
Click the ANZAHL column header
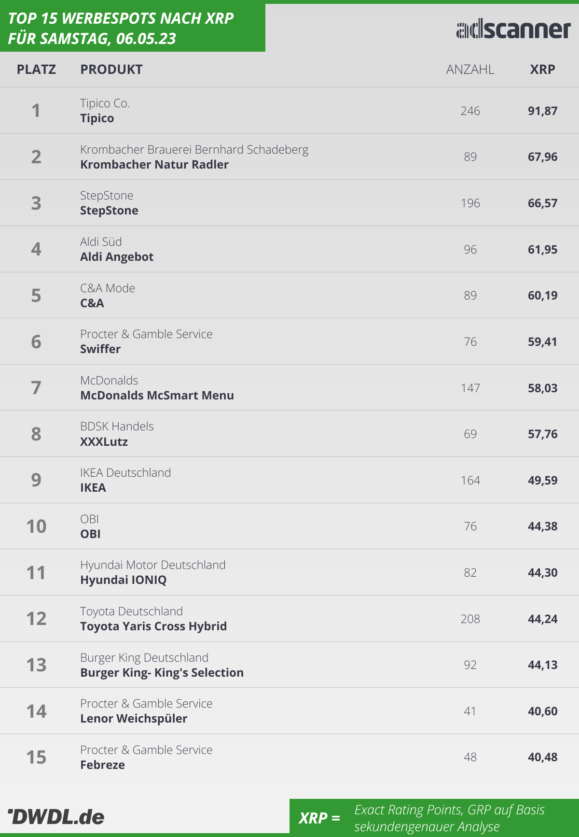(x=470, y=70)
